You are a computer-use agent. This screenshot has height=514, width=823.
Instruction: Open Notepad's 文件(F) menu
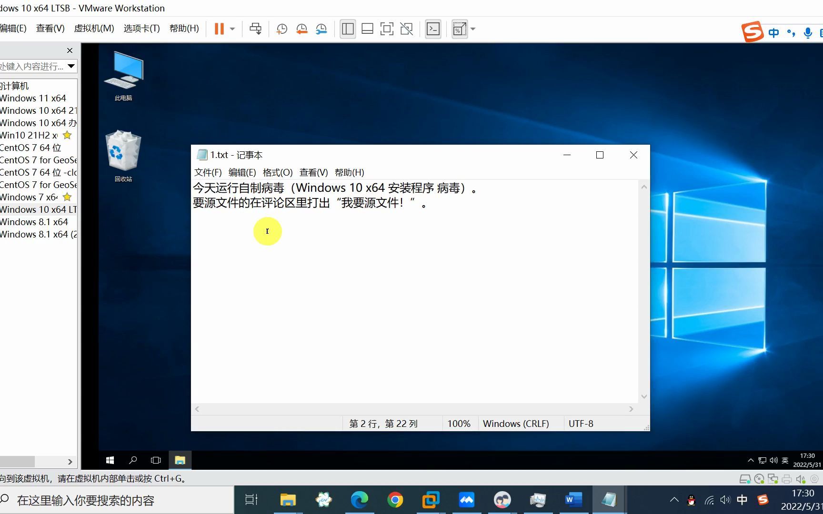[x=208, y=172]
